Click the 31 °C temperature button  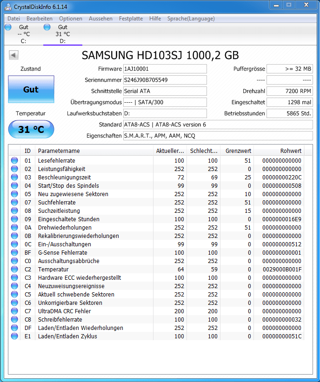click(31, 129)
